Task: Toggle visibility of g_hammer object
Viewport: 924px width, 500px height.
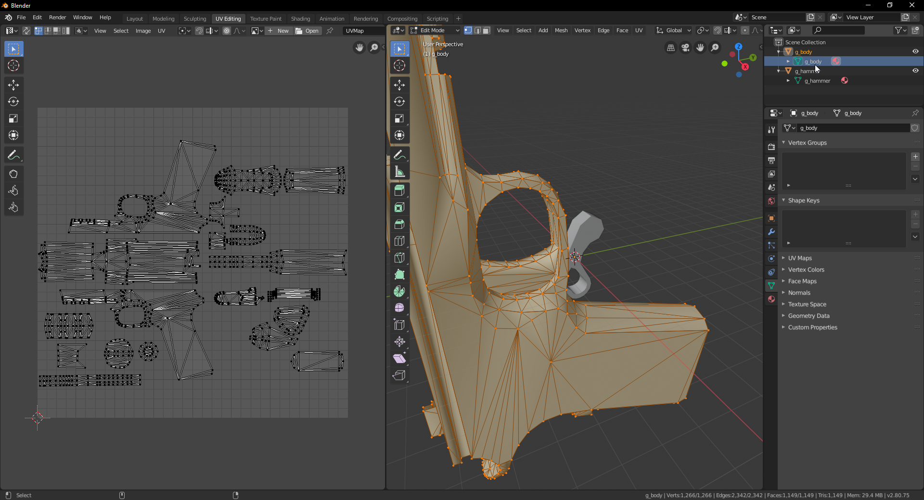Action: [915, 71]
